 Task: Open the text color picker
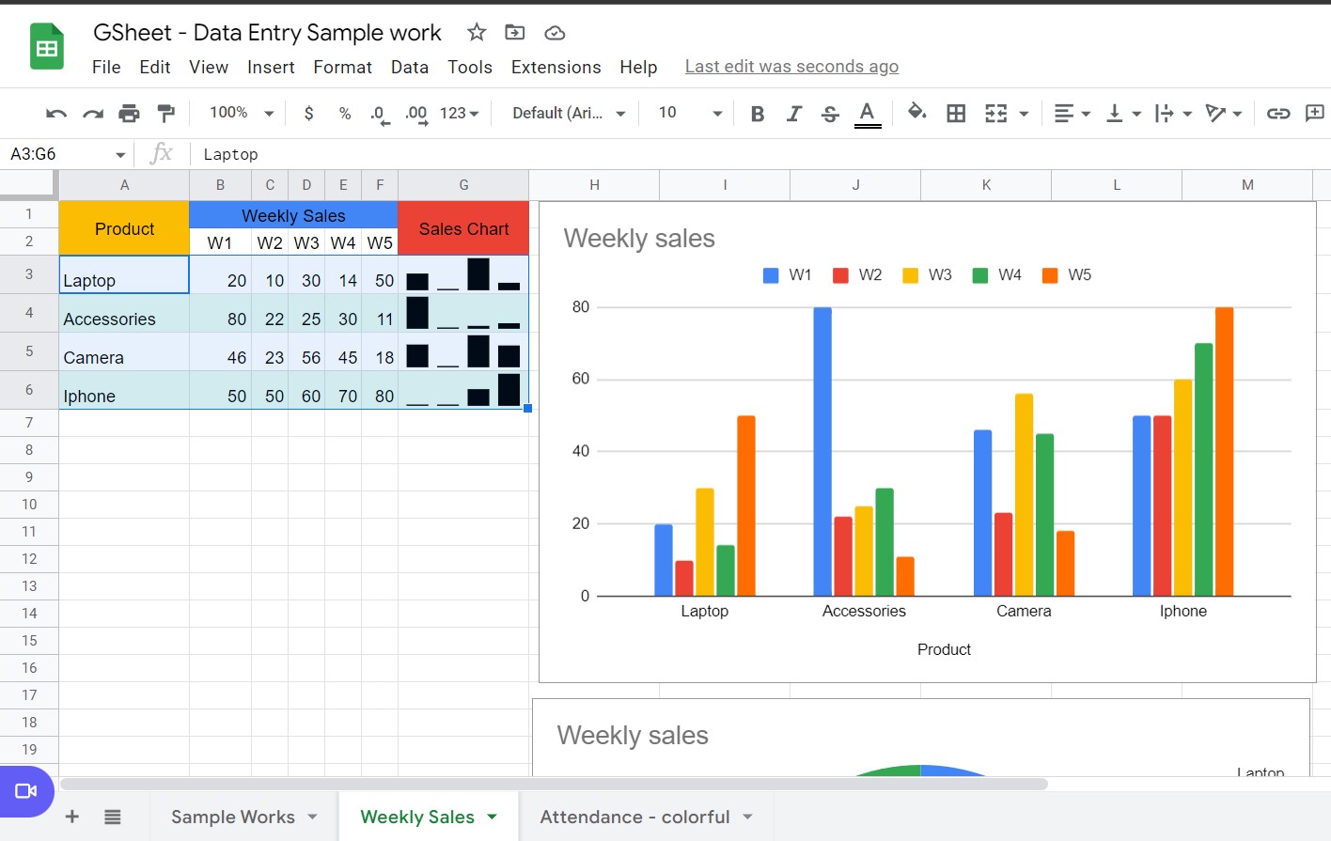868,114
